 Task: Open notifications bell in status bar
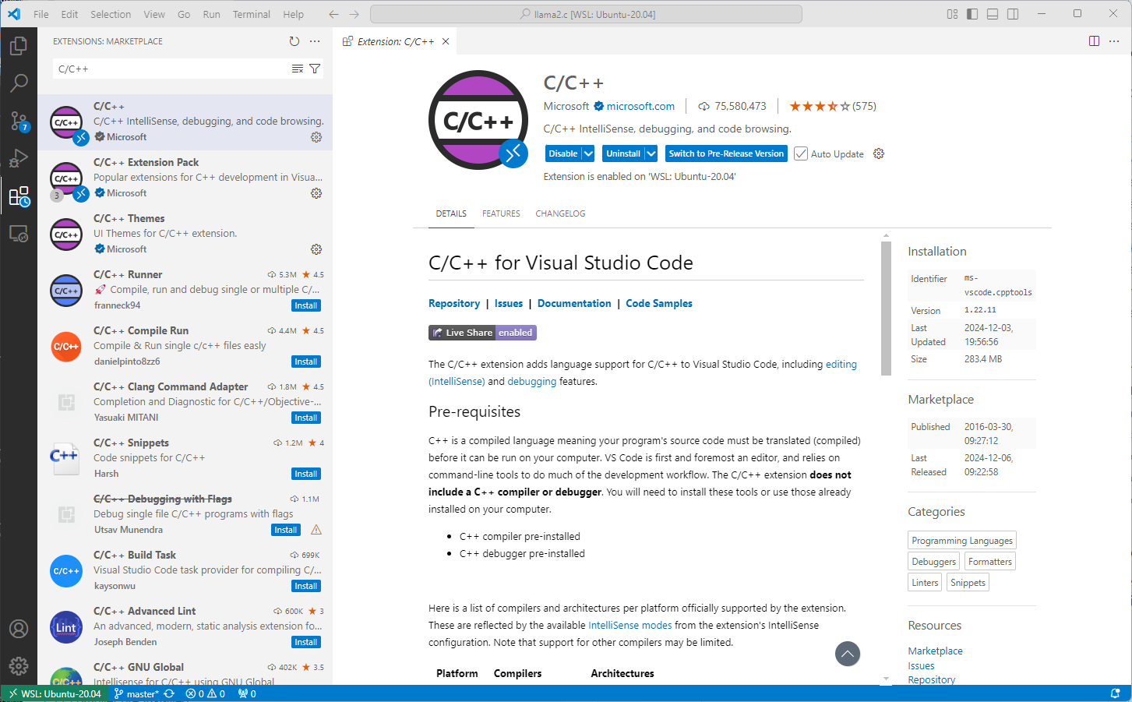[1115, 693]
